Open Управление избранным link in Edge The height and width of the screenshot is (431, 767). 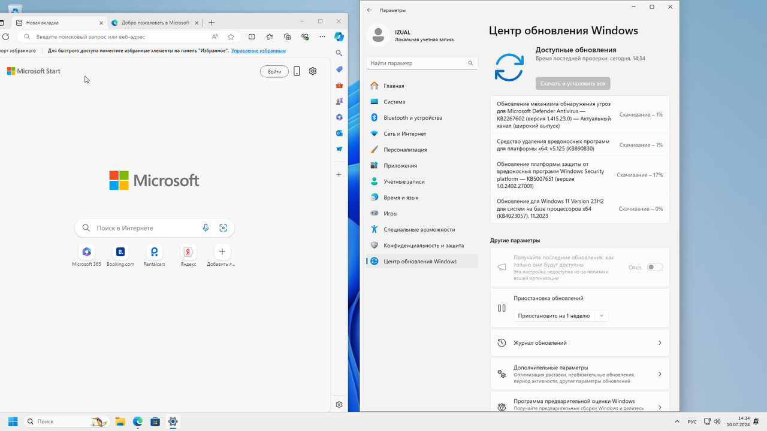[x=258, y=50]
